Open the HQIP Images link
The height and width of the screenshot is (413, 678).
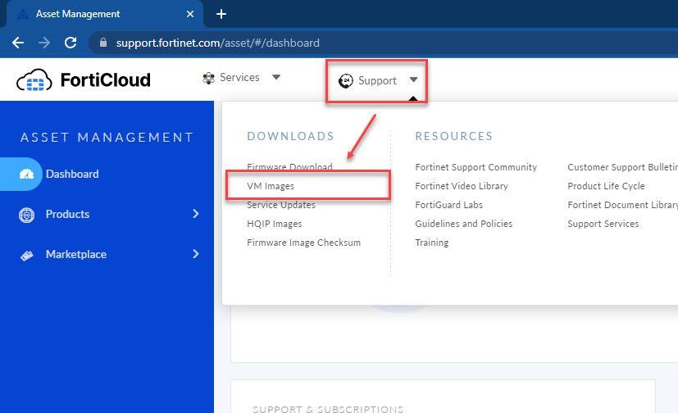275,224
